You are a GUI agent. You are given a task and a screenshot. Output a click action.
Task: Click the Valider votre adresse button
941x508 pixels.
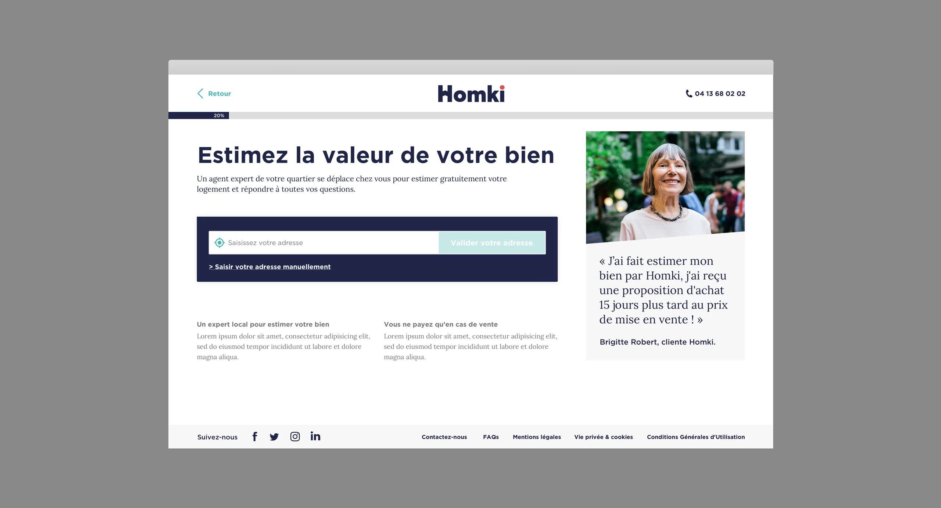coord(492,242)
